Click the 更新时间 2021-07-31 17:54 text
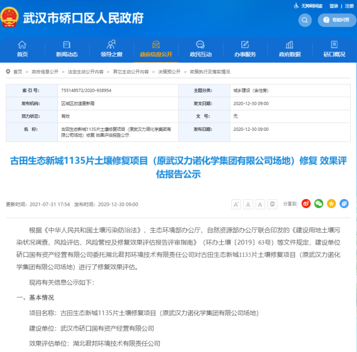The image size is (357, 352). [x=38, y=204]
